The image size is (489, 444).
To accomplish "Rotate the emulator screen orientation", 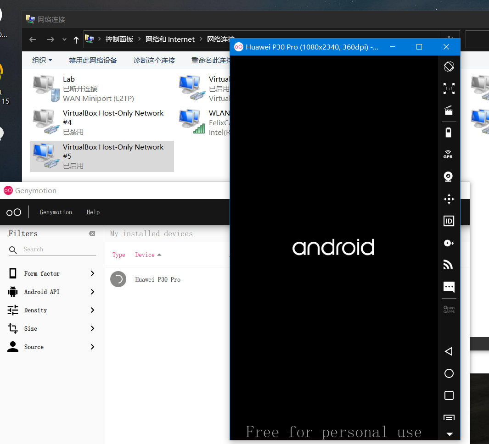I will tap(449, 67).
